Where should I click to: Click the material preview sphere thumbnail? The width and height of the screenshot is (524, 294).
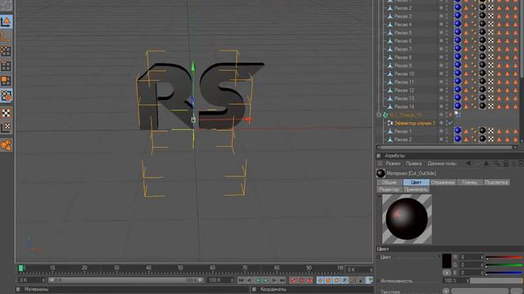click(x=407, y=219)
